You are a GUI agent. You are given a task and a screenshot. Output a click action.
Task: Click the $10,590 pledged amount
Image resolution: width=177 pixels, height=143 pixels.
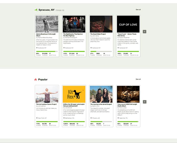tap(45, 54)
